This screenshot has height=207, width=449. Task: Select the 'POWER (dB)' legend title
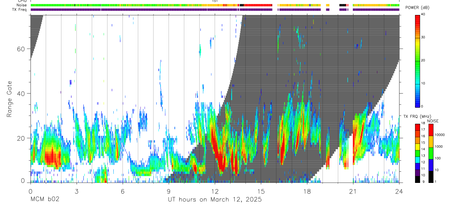pos(417,8)
